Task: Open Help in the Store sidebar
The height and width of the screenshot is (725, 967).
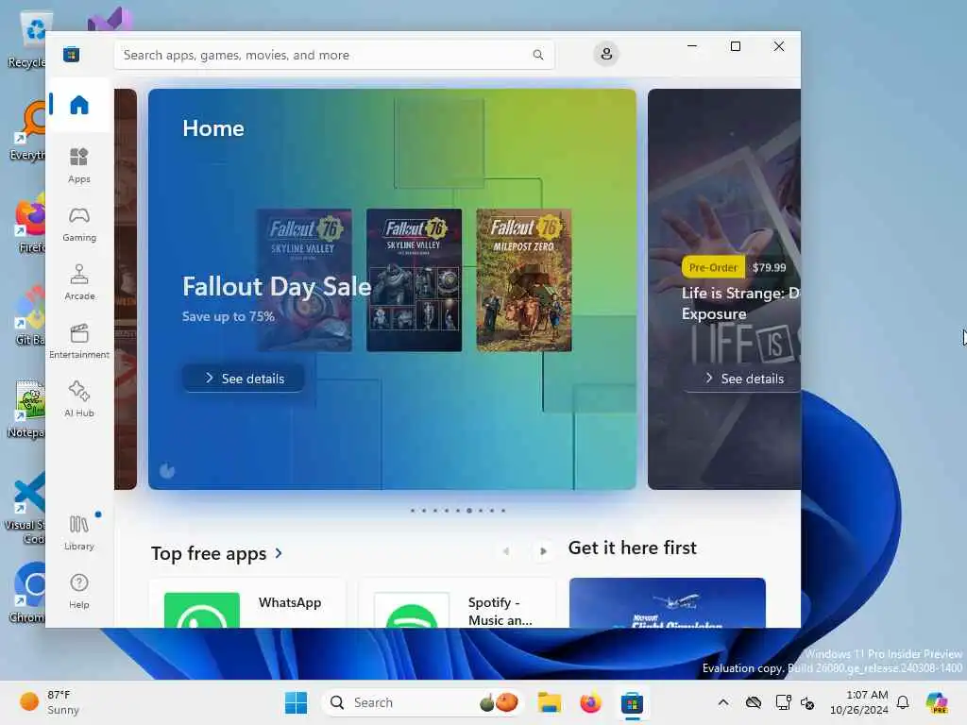Action: coord(79,591)
